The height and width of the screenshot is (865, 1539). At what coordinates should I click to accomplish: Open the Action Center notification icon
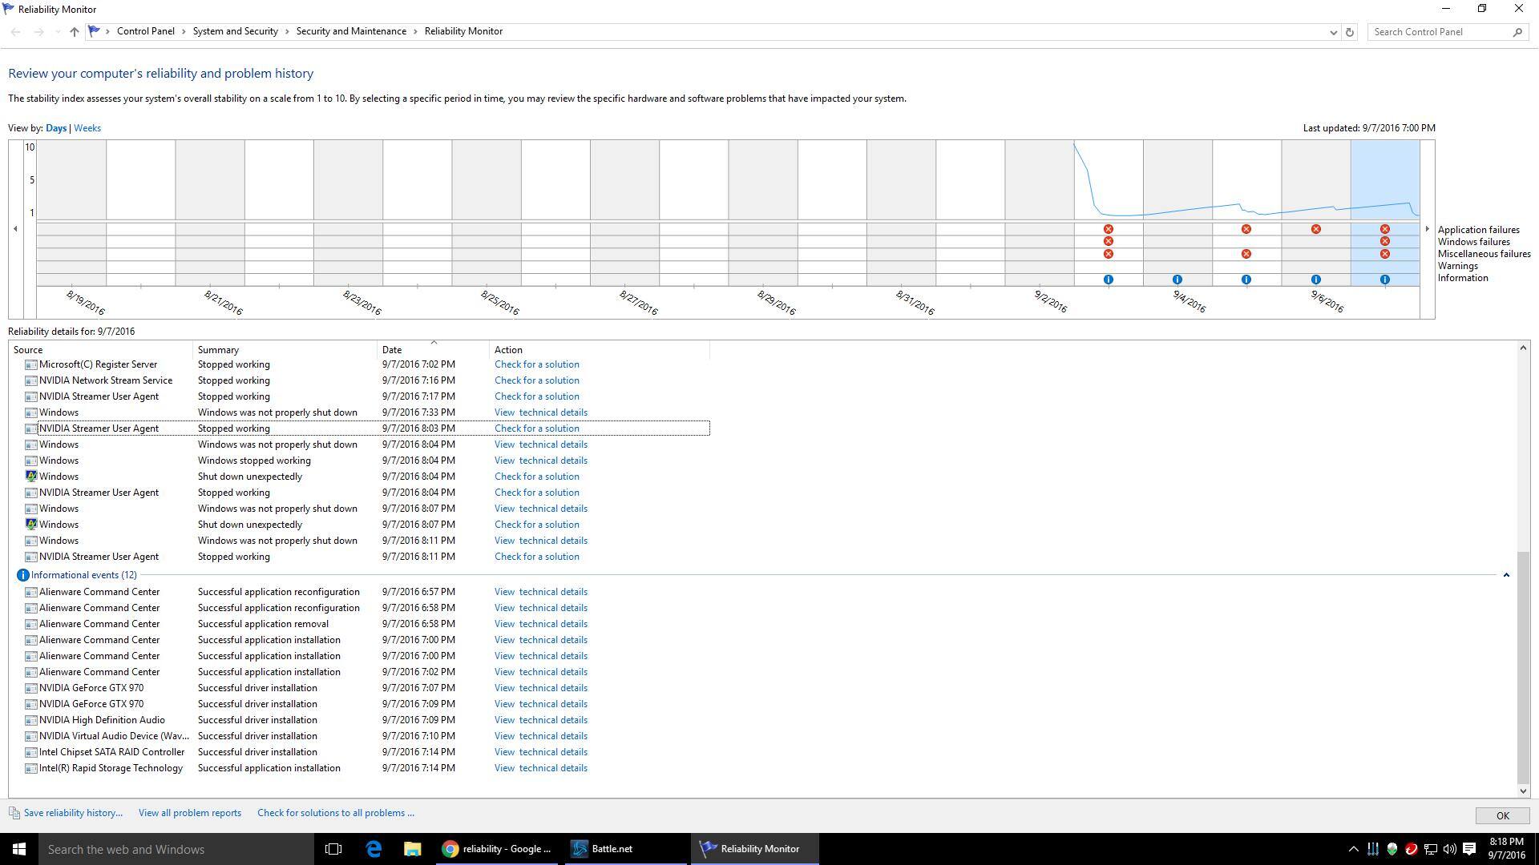click(x=1469, y=849)
